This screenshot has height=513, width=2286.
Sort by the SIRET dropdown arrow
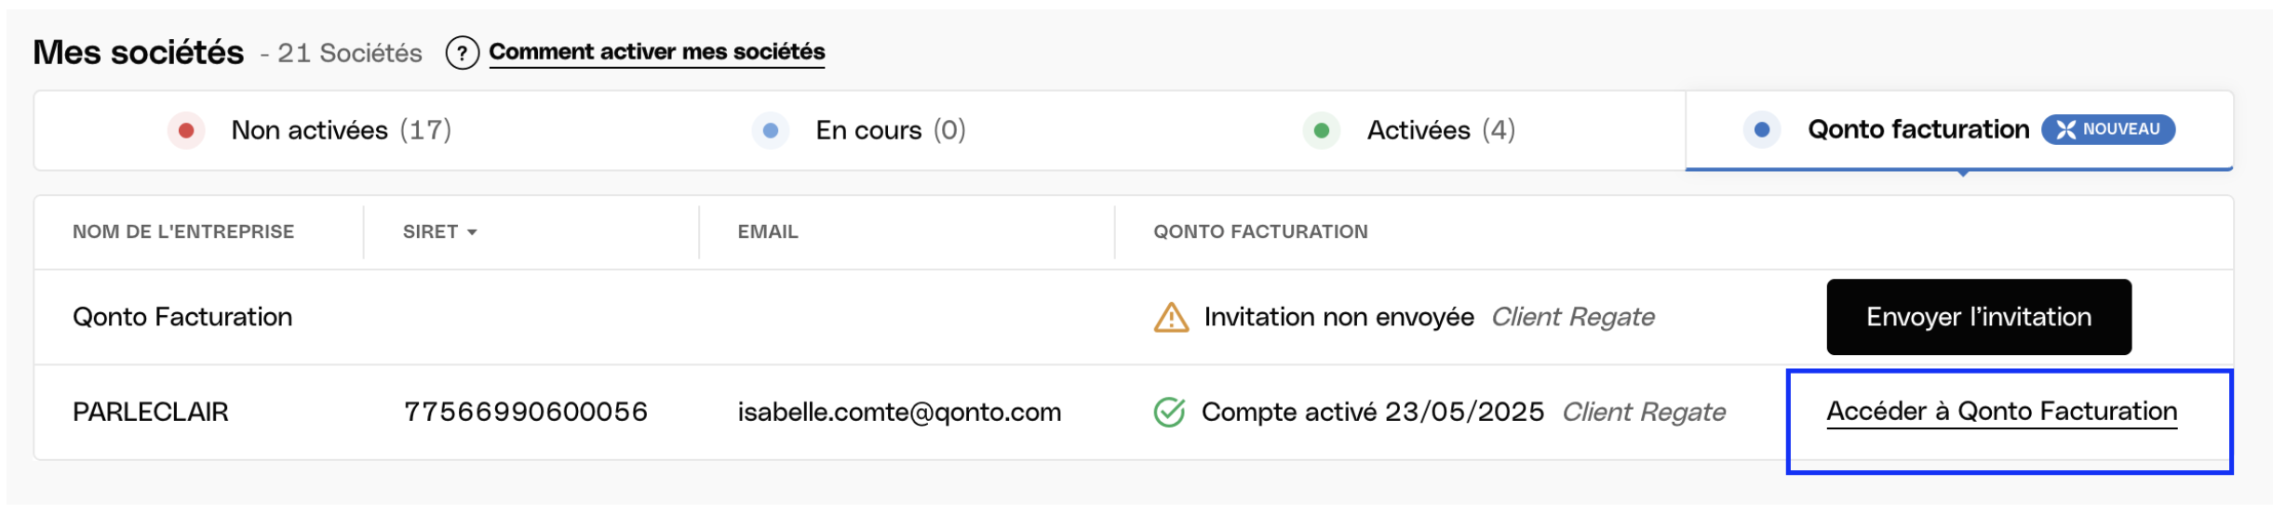pos(472,232)
